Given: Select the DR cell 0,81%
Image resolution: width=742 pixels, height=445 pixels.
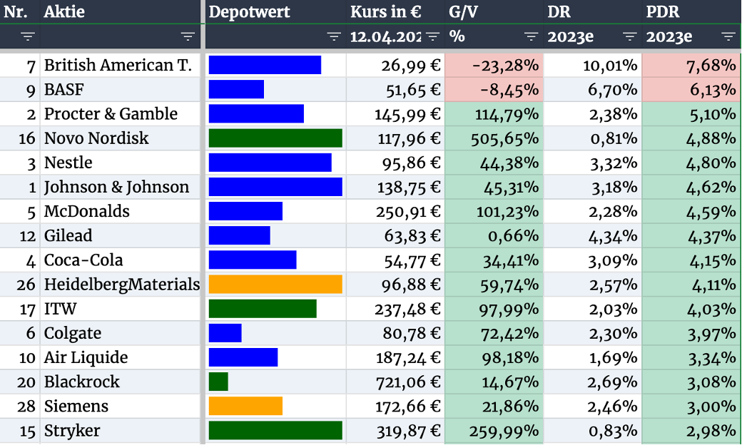Looking at the screenshot, I should click(x=592, y=138).
